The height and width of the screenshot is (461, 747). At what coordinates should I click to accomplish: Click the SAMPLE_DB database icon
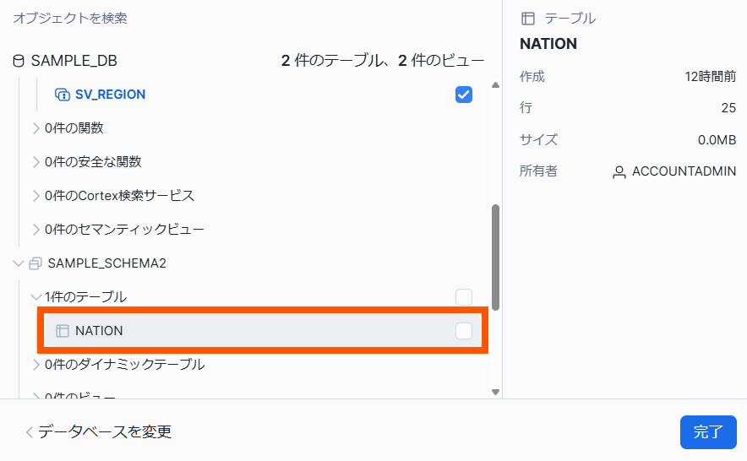coord(19,61)
